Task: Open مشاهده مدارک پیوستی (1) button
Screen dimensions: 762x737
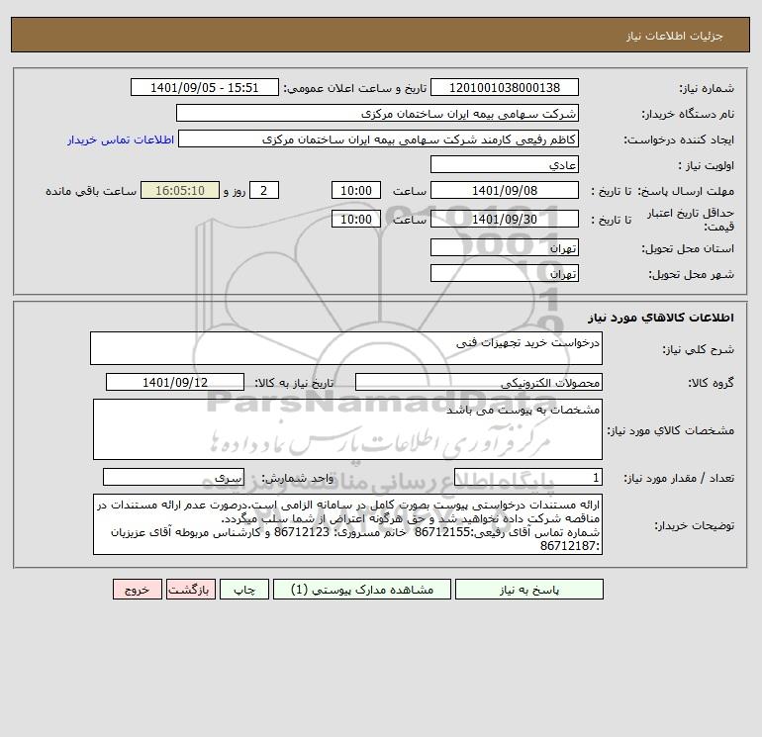Action: point(362,590)
